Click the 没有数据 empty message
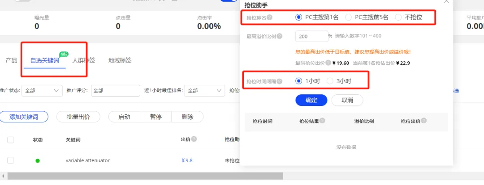Viewport: 484px width, 185px height. 346,147
